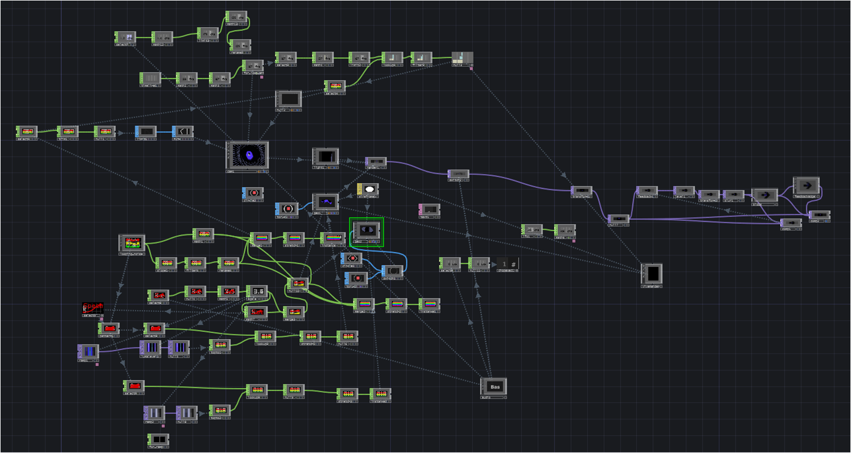Select the table-preview node ending the top green chain
851x453 pixels.
(x=463, y=58)
